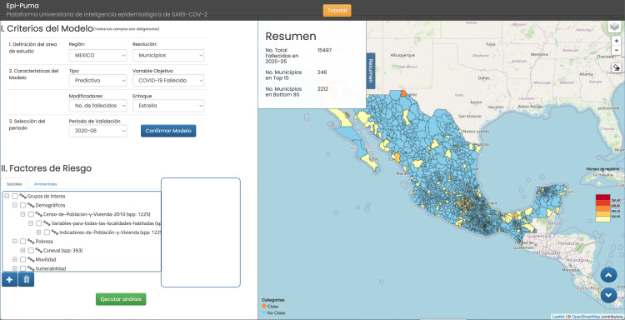The width and height of the screenshot is (625, 320).
Task: Click the empty selected-factors box
Action: pos(201,232)
